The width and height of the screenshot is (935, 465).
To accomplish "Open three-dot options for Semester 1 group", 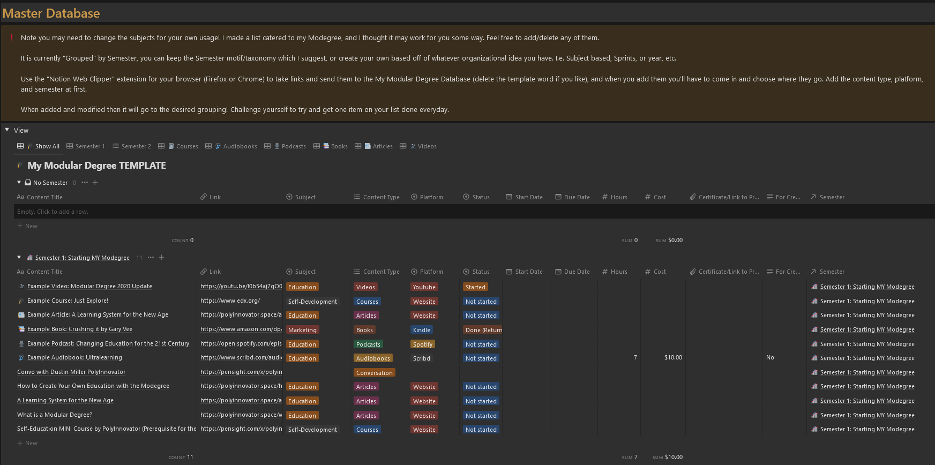I will coord(151,258).
